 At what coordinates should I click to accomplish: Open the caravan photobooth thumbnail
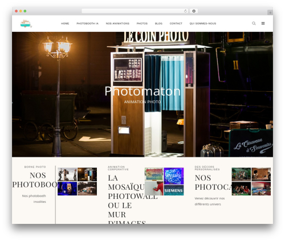click(x=87, y=189)
